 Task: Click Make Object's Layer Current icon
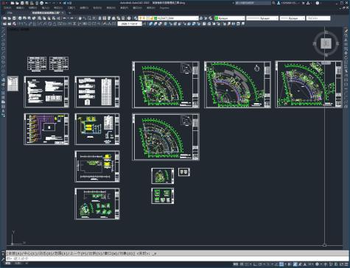[201, 18]
